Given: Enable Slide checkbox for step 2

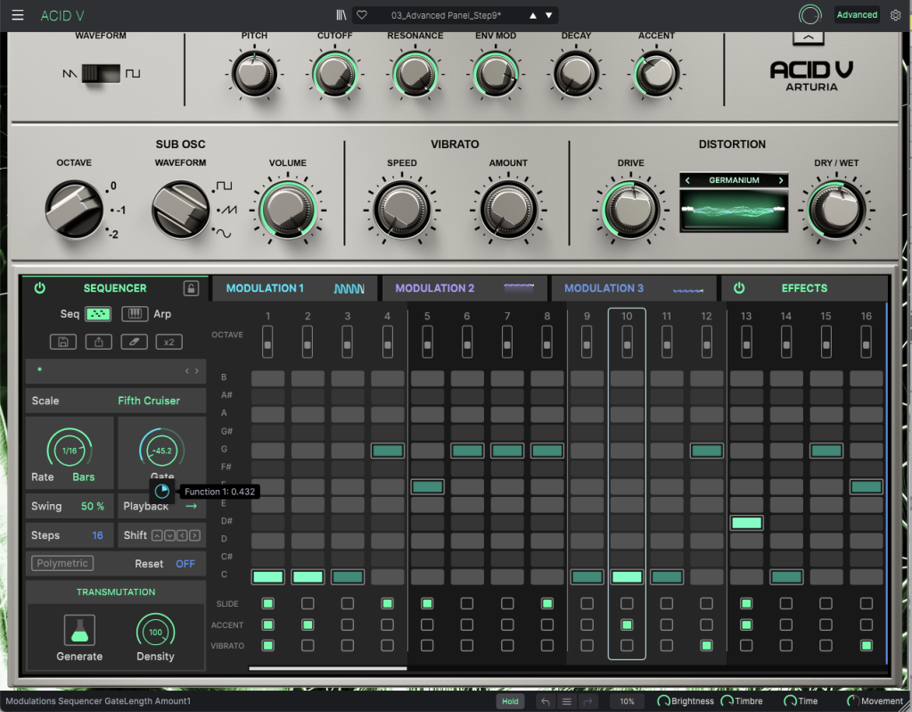Looking at the screenshot, I should point(308,604).
